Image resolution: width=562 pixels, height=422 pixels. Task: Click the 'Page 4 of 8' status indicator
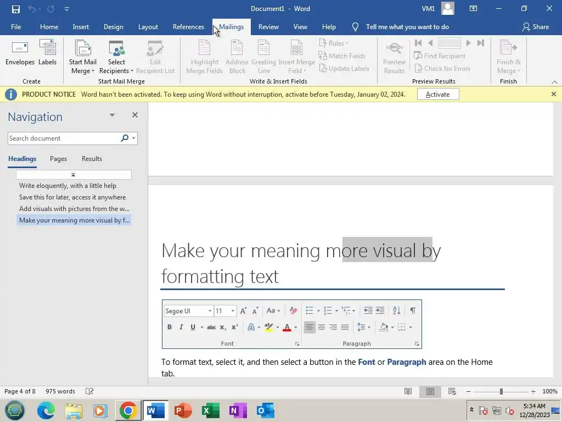[20, 391]
